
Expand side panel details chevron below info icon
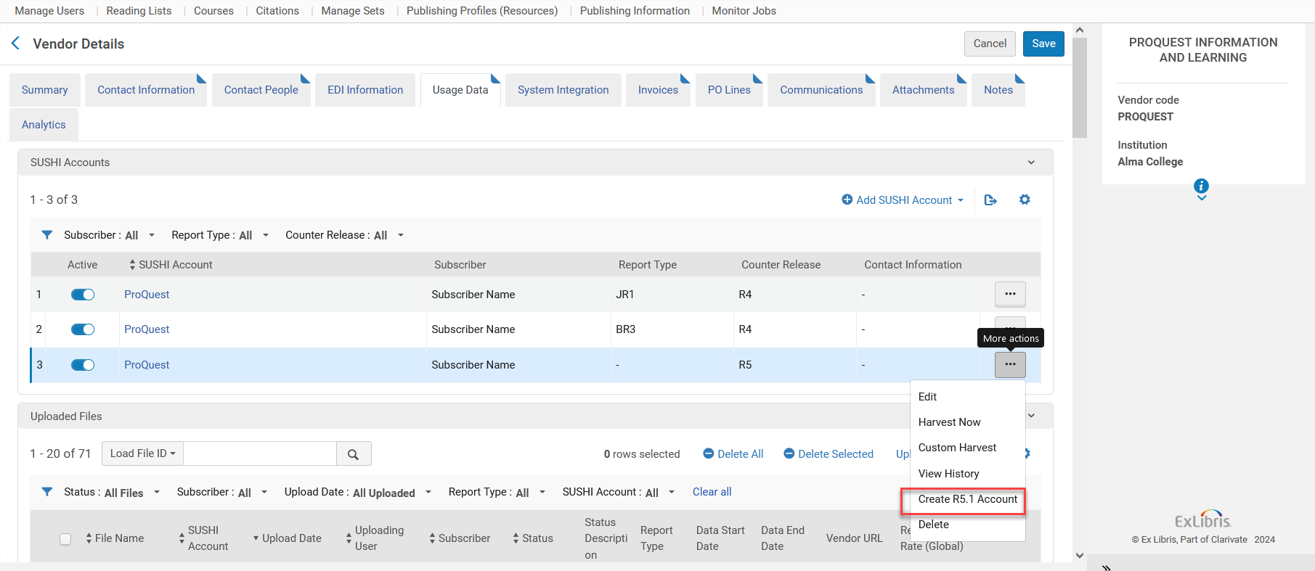[x=1202, y=198]
